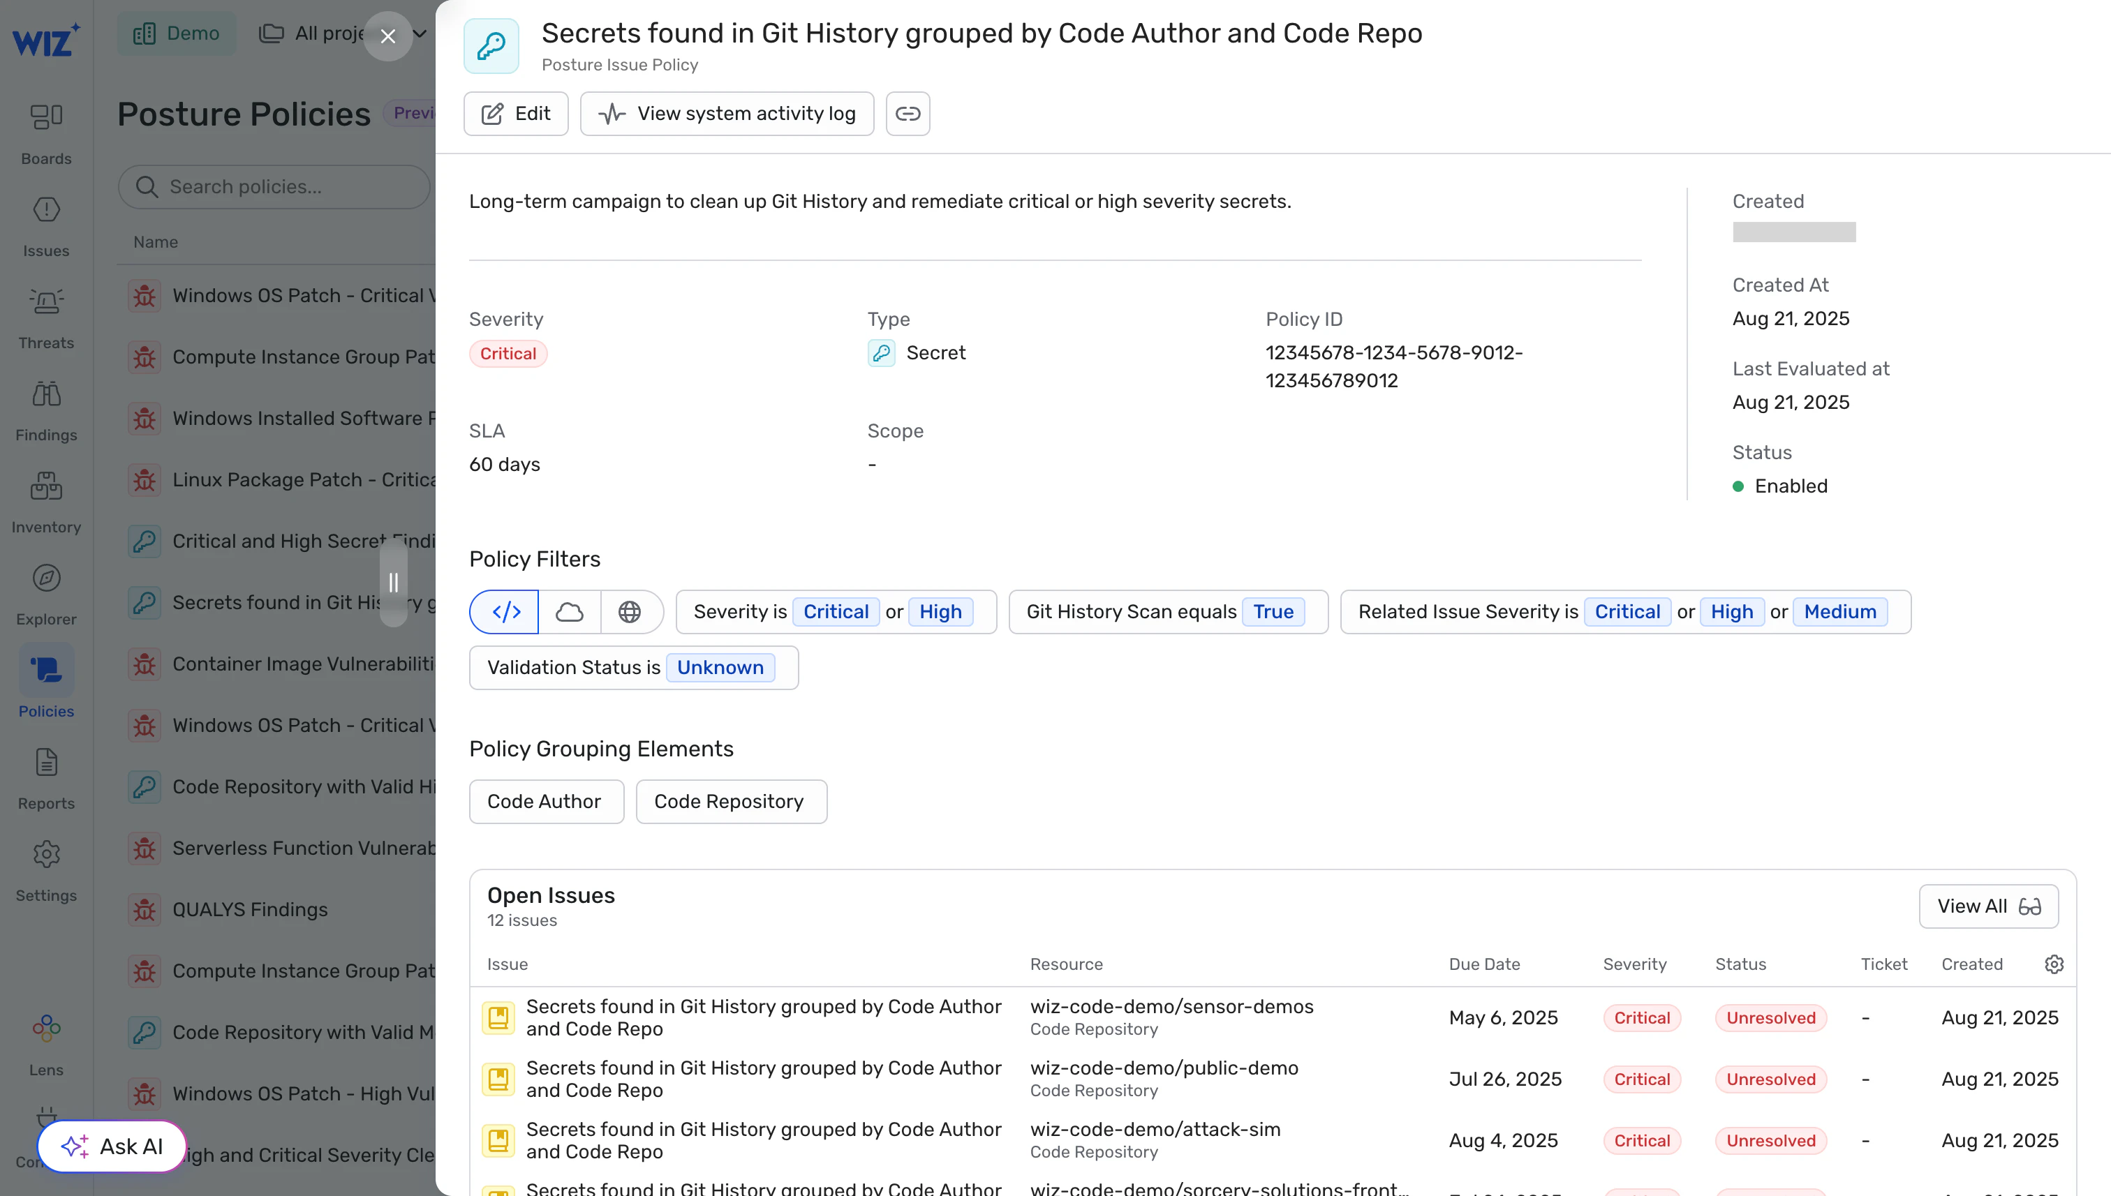The image size is (2111, 1196).
Task: Open Open Issues table column settings gear
Action: click(x=2054, y=964)
